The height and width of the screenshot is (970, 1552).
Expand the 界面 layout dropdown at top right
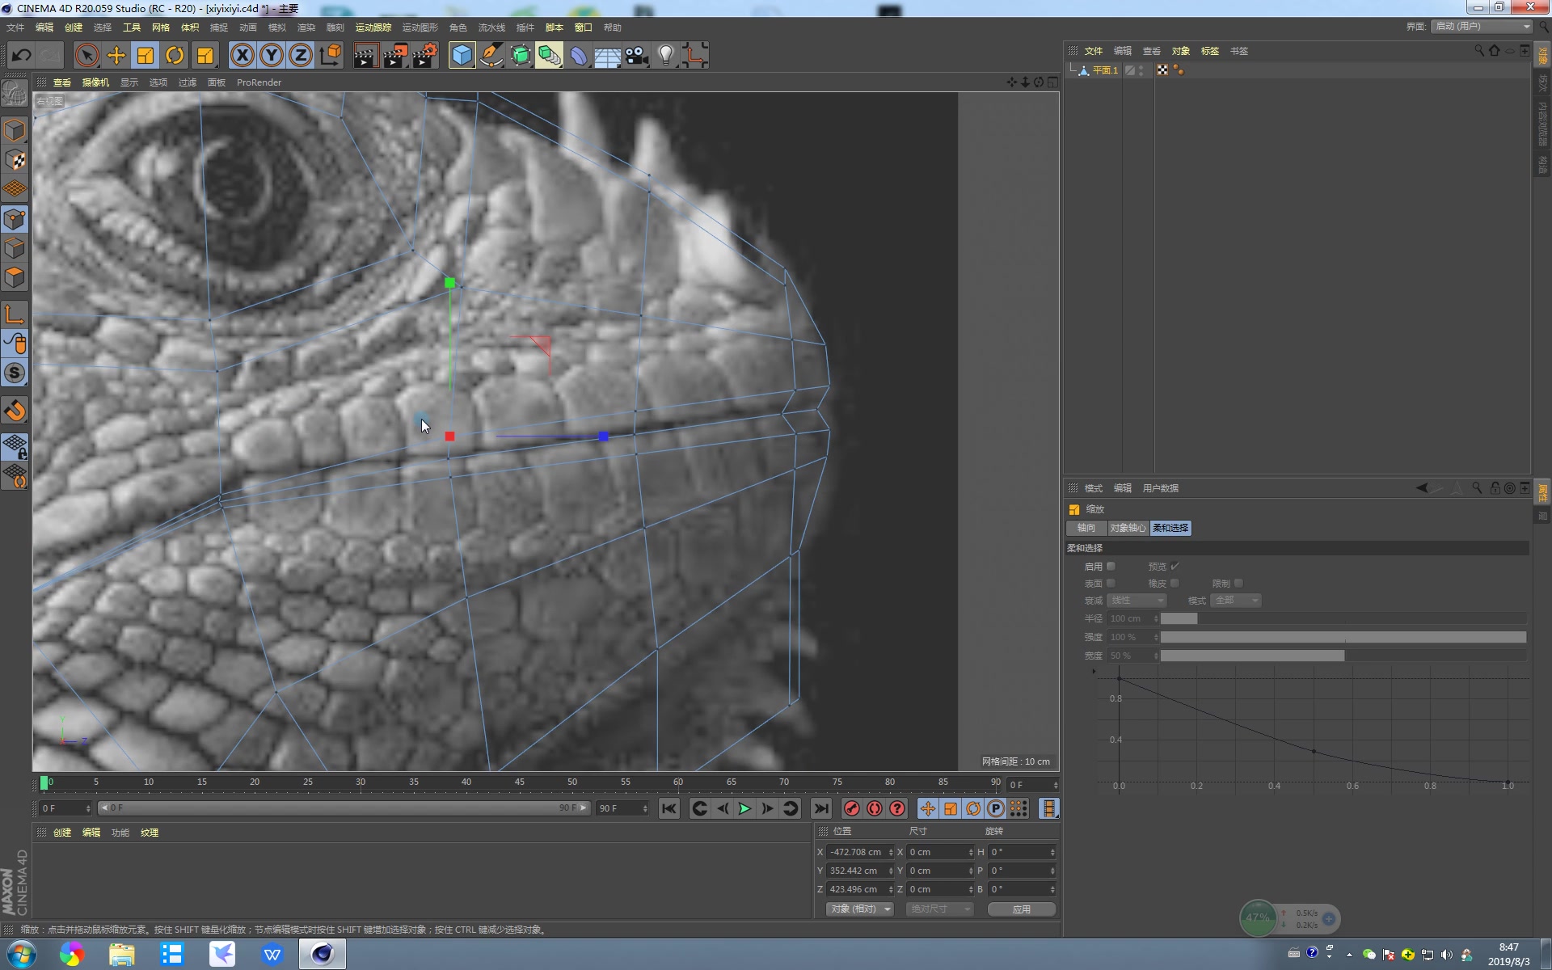point(1482,26)
